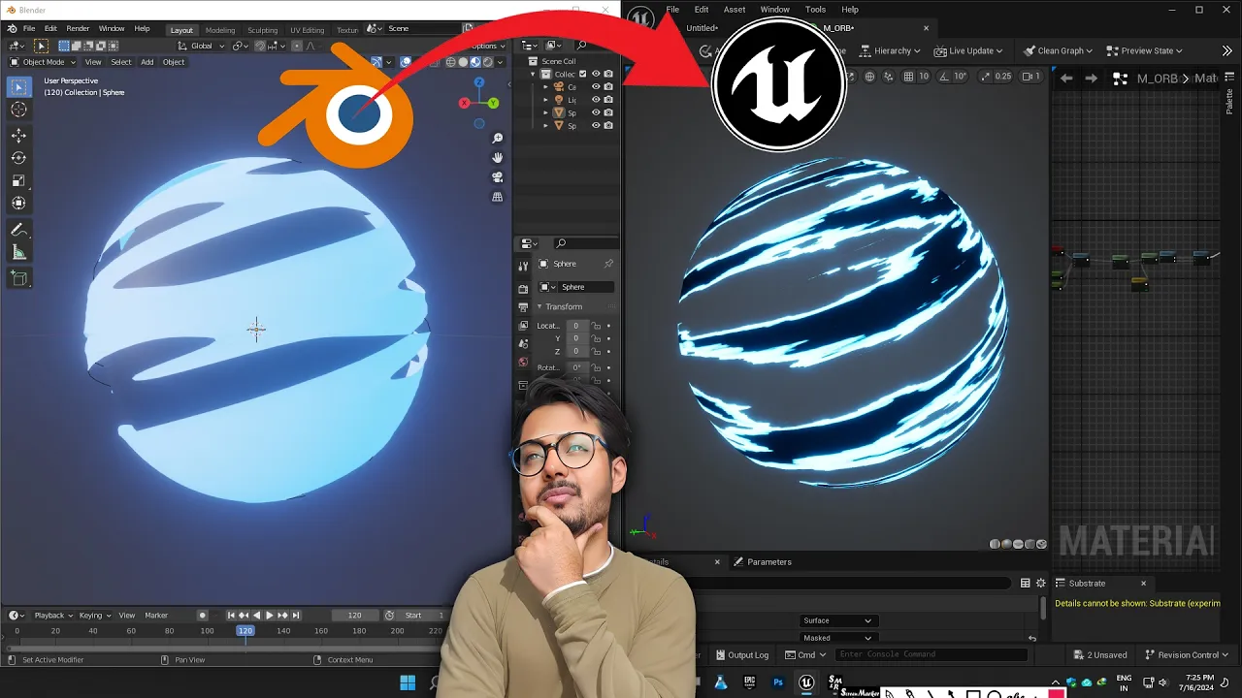Click the Windows Start button

[x=408, y=682]
